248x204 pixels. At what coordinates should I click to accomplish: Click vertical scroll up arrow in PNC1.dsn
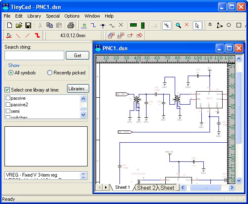click(x=239, y=59)
